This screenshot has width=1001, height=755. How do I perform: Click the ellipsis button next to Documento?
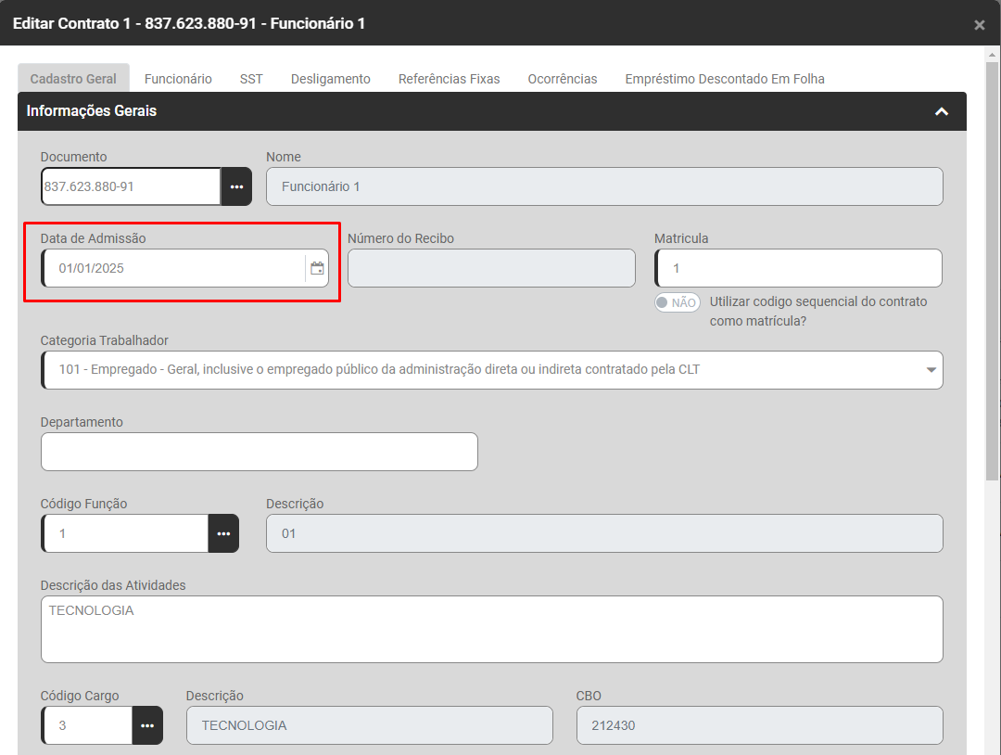point(236,186)
